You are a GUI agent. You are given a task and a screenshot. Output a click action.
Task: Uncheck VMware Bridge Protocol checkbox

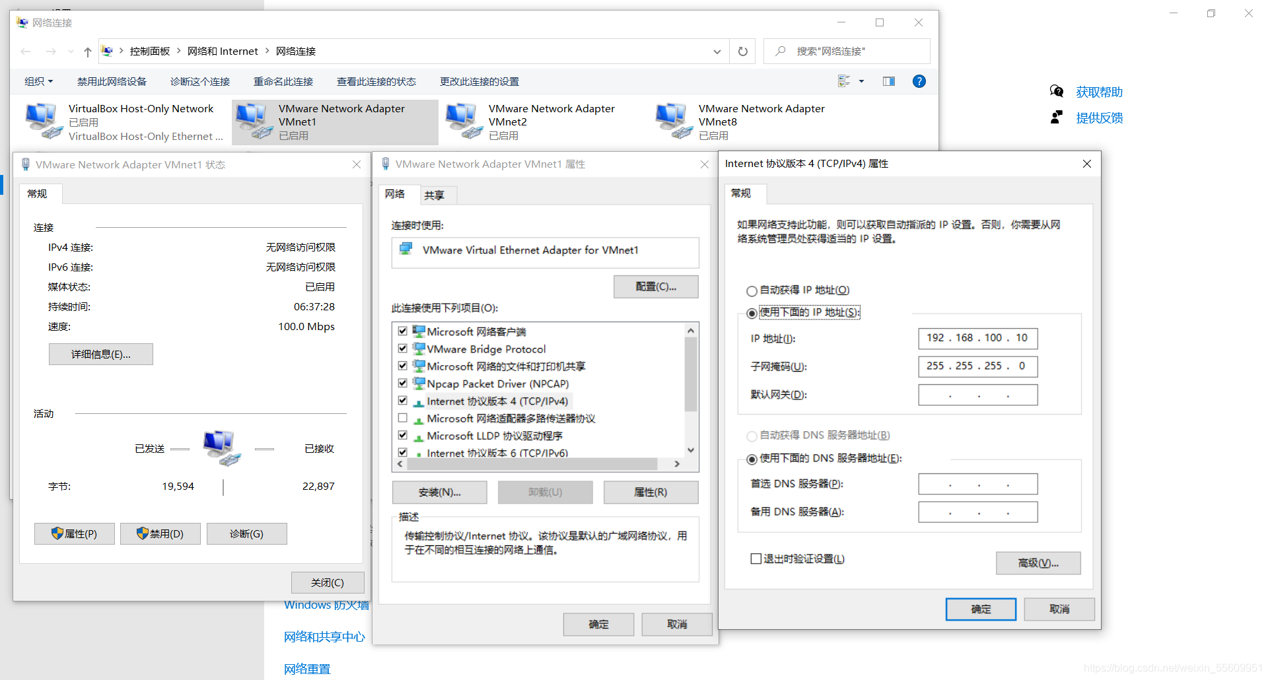402,348
